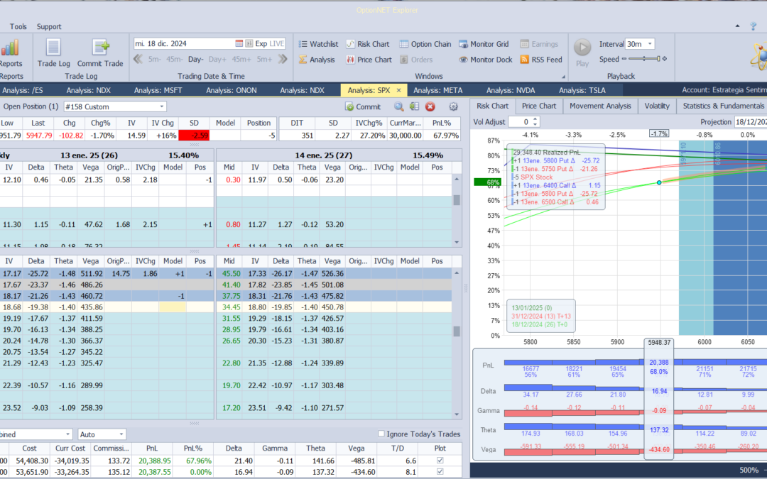Open the Trade Log window
767x479 pixels.
click(x=53, y=53)
